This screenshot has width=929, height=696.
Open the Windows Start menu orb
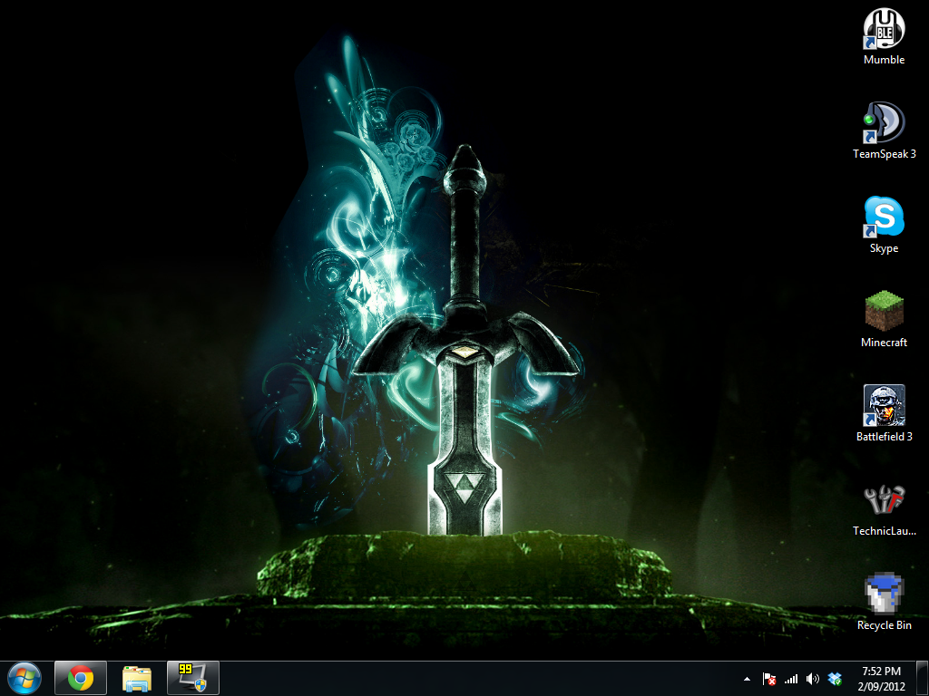24,678
